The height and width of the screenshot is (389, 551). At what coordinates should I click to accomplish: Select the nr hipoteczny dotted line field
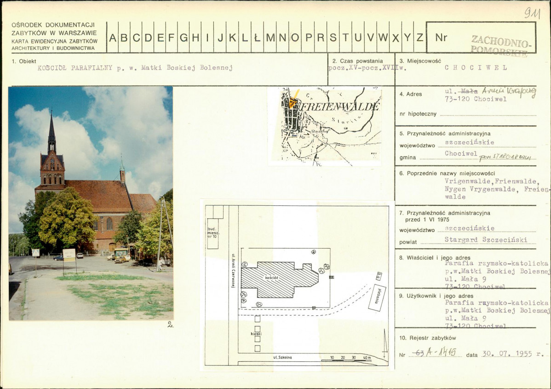(488, 114)
